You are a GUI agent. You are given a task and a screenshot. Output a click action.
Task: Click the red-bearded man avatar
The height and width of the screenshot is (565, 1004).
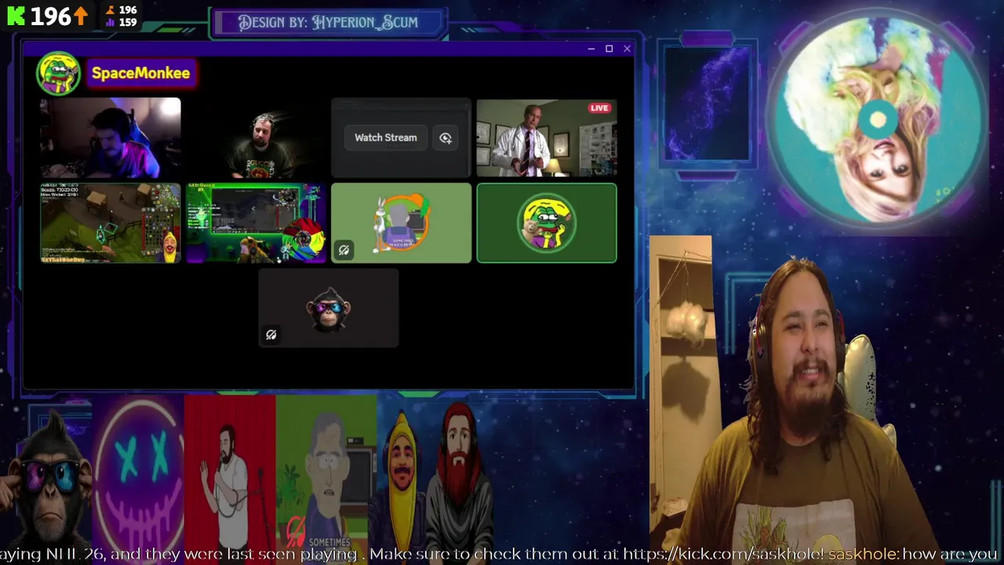pos(459,477)
